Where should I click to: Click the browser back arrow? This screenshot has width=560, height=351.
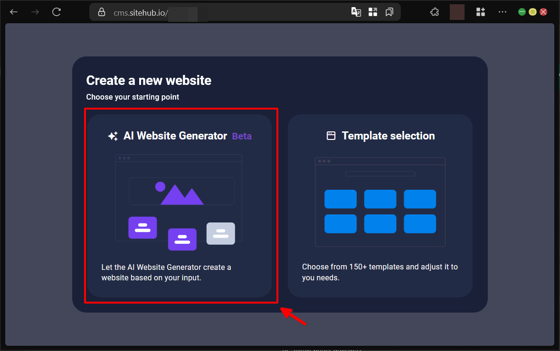(14, 12)
